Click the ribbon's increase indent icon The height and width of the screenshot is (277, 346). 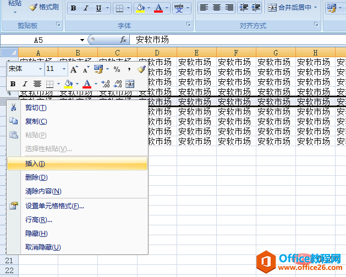pyautogui.click(x=256, y=8)
